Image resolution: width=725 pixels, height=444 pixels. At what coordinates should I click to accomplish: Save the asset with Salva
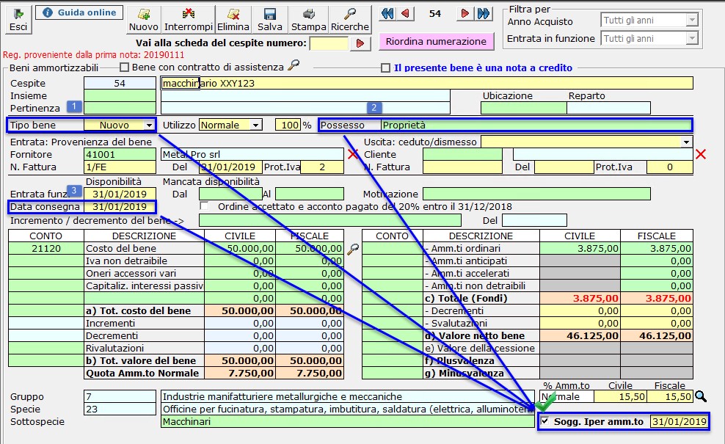(x=269, y=21)
